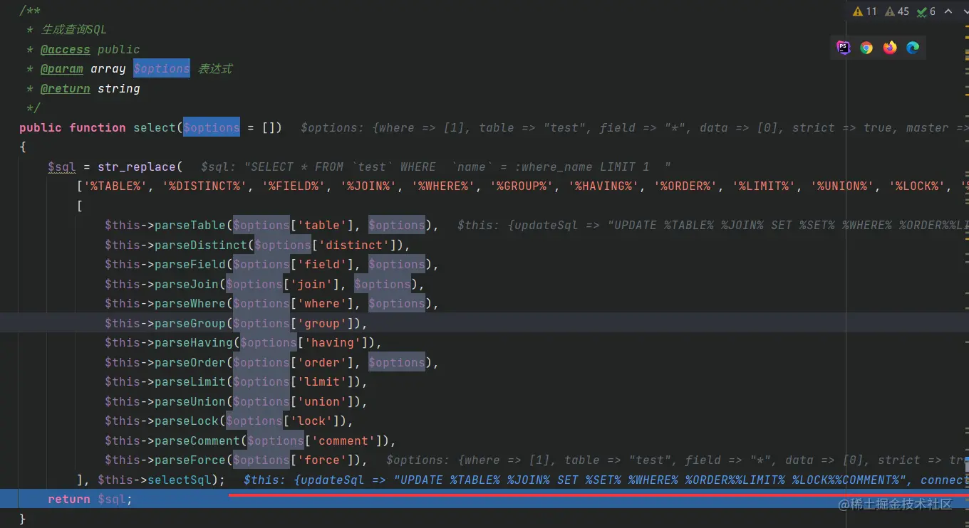Click the parseTable method call
The width and height of the screenshot is (969, 528).
click(190, 226)
